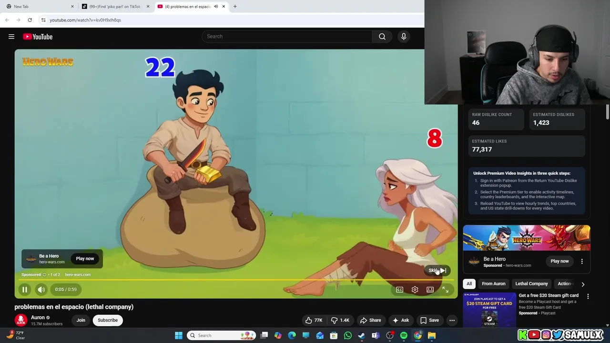Select the Lethal Company filter chip
The width and height of the screenshot is (610, 343).
click(x=531, y=283)
